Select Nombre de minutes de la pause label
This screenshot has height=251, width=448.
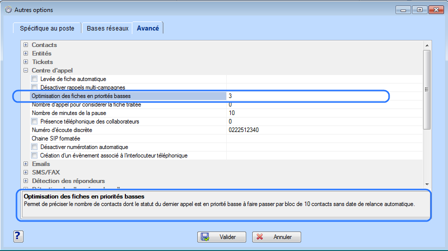click(x=69, y=113)
